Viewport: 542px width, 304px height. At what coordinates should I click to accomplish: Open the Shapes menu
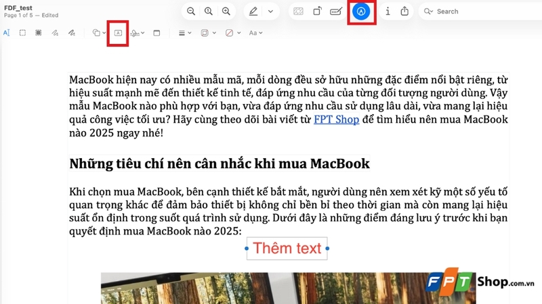point(99,32)
